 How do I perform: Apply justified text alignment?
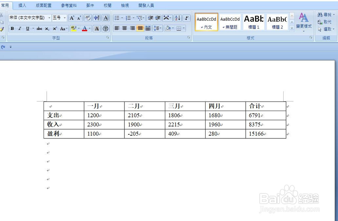coord(140,28)
